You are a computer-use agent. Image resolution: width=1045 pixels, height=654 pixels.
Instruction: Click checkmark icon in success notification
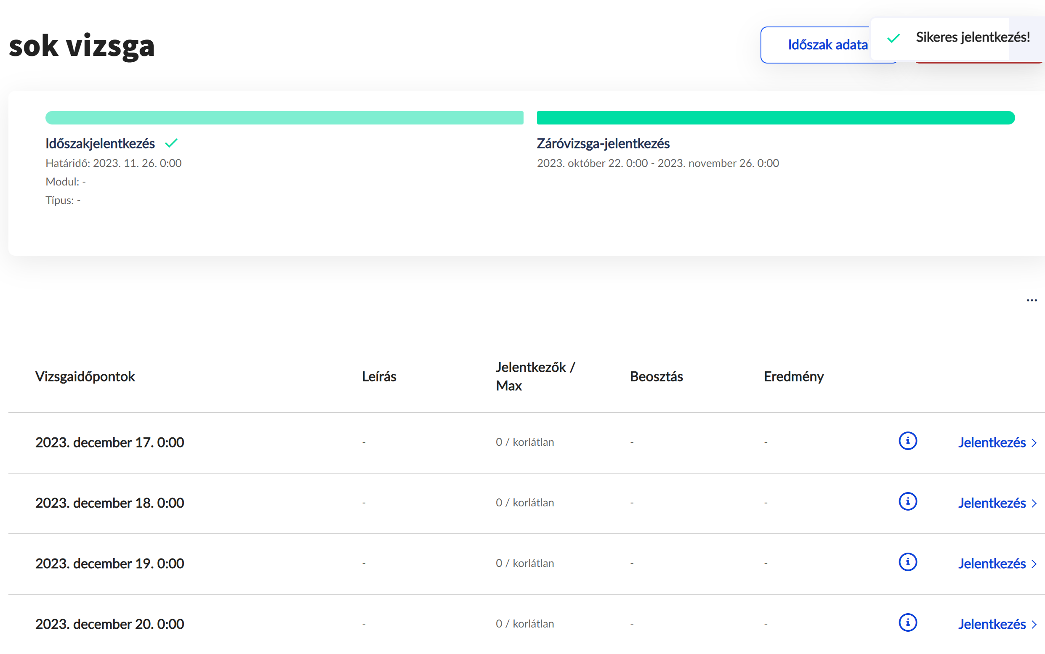click(x=893, y=38)
